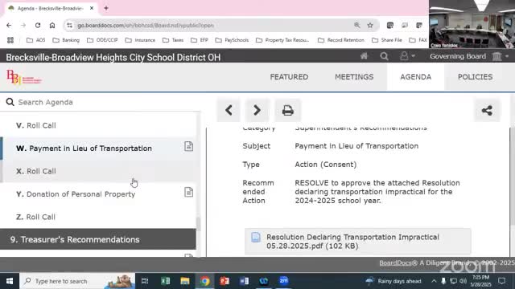Viewport: 515px width, 289px height.
Task: Switch to the MEETINGS tab
Action: 354,77
